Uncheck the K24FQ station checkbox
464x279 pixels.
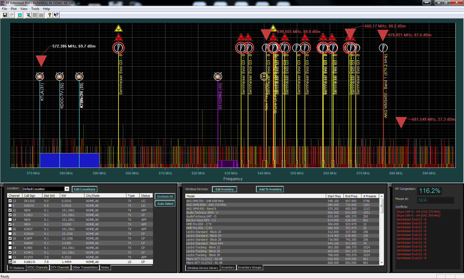tap(10, 253)
